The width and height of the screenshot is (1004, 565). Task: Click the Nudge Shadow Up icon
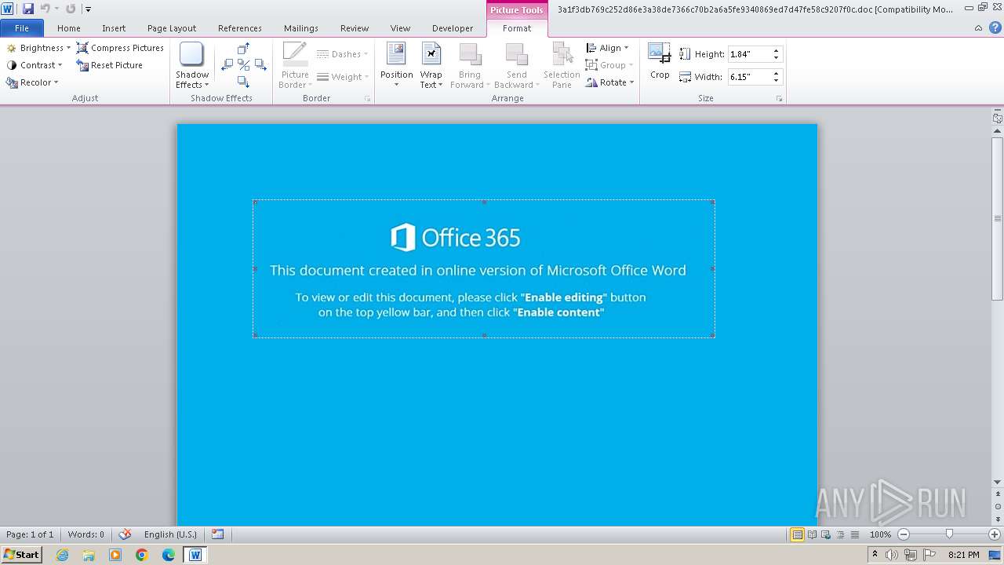(243, 49)
